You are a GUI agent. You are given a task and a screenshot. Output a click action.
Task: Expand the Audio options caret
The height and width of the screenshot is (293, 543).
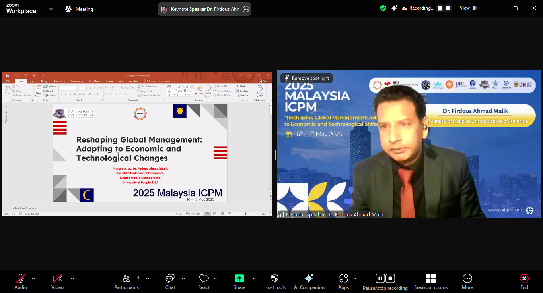click(x=33, y=278)
